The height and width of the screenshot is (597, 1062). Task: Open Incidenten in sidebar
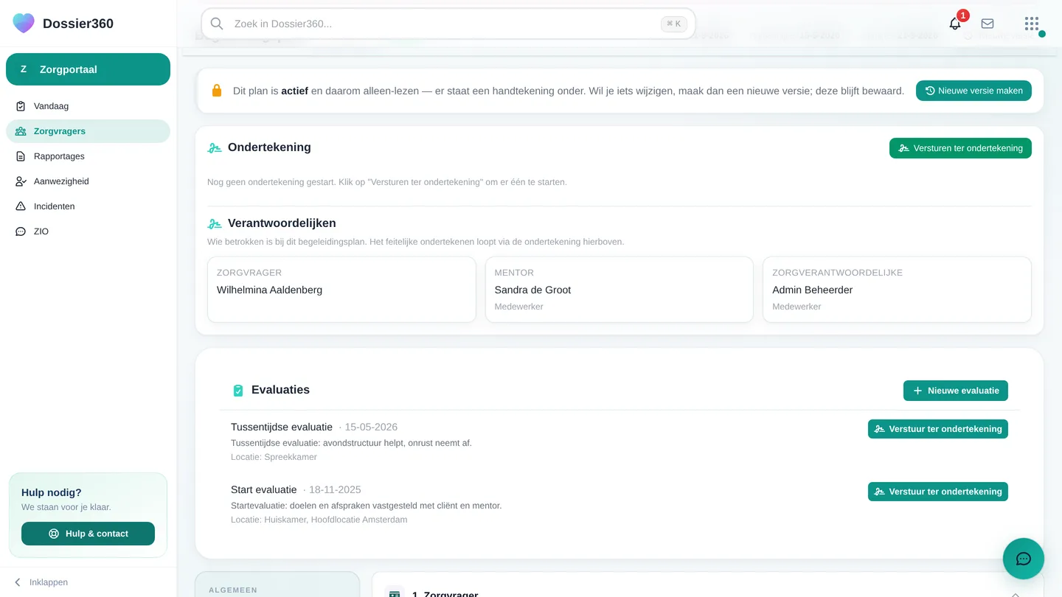88,206
